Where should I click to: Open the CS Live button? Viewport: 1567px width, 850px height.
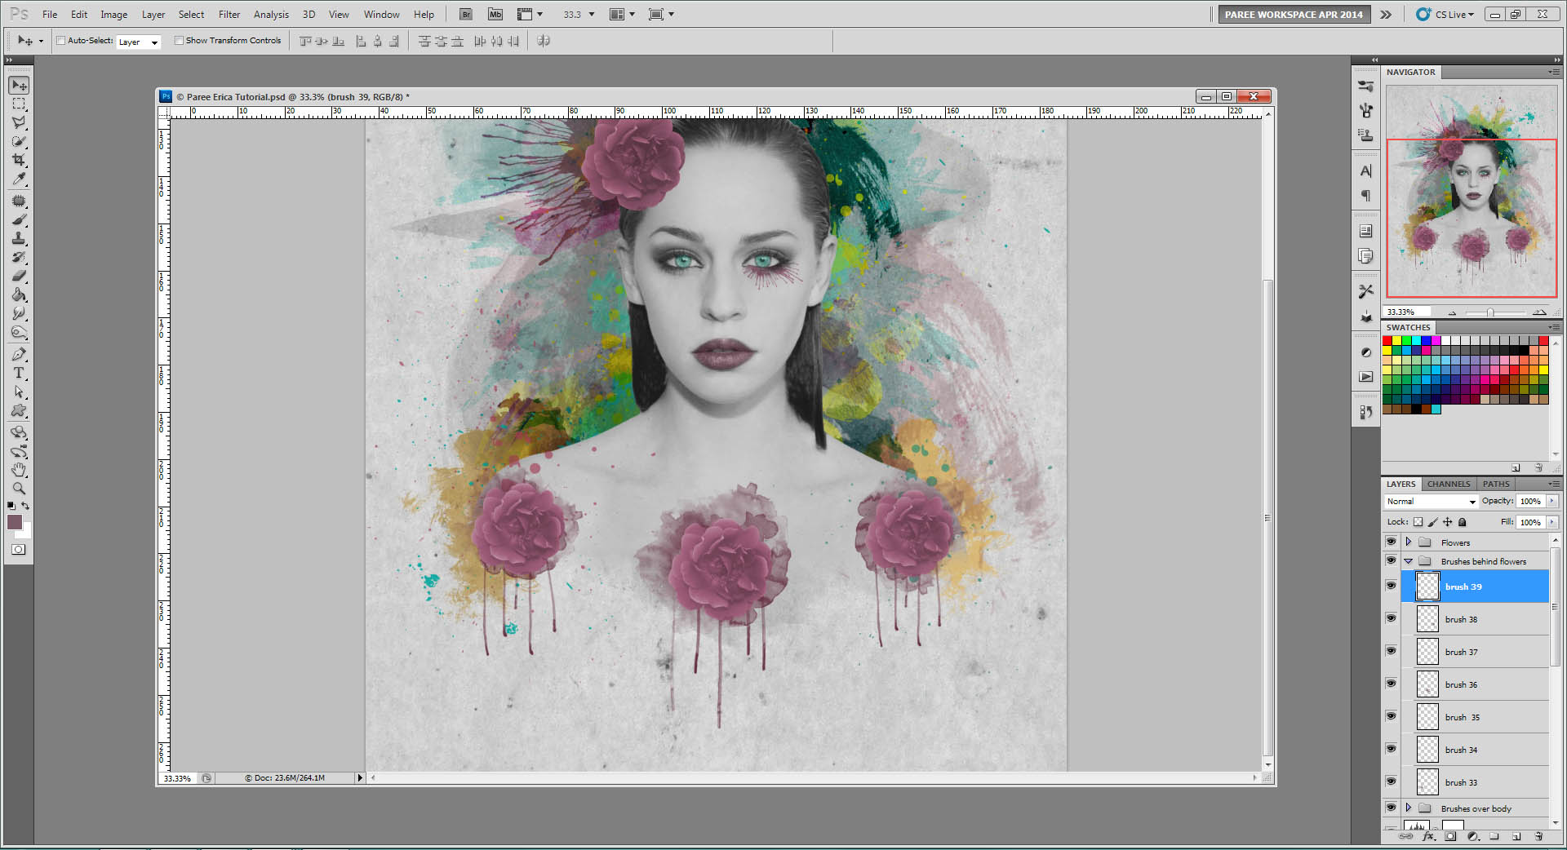(1445, 15)
